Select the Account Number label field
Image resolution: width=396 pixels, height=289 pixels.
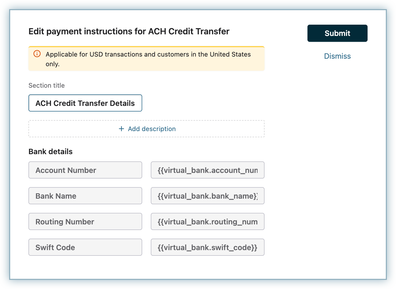click(x=85, y=170)
